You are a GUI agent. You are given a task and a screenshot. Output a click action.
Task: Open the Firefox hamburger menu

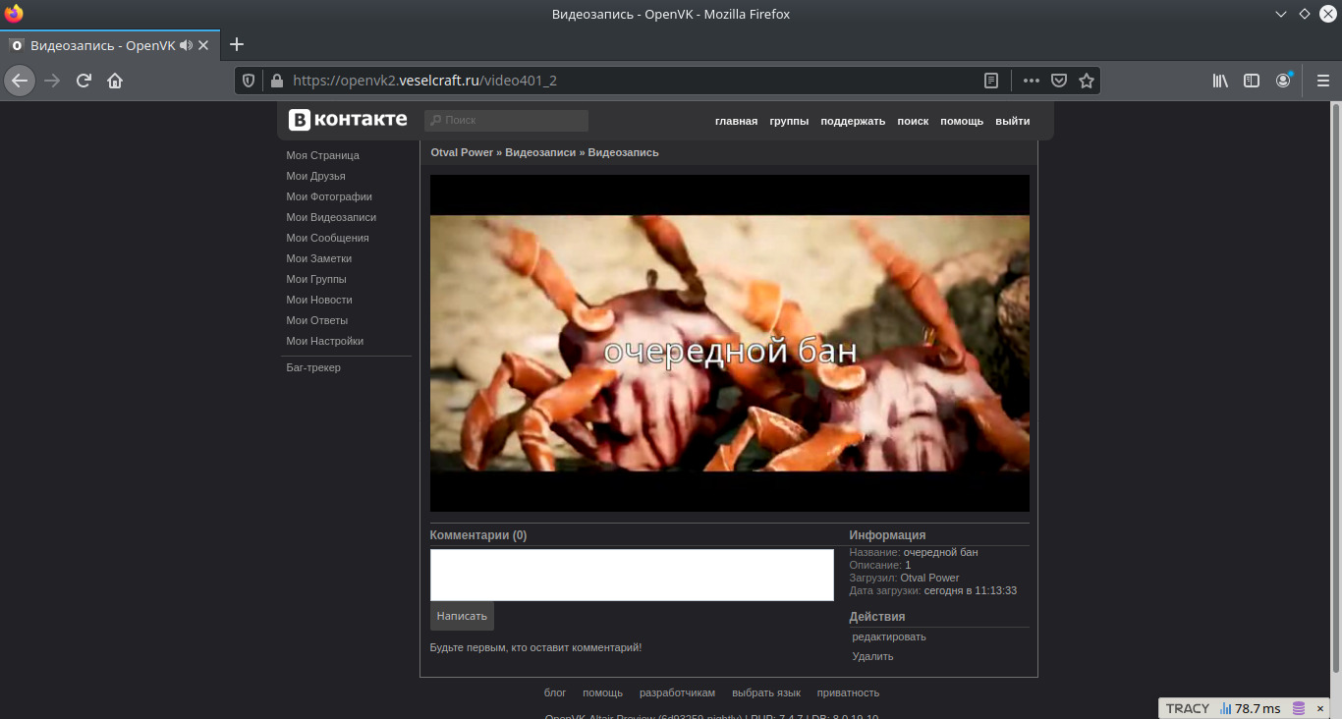1322,81
